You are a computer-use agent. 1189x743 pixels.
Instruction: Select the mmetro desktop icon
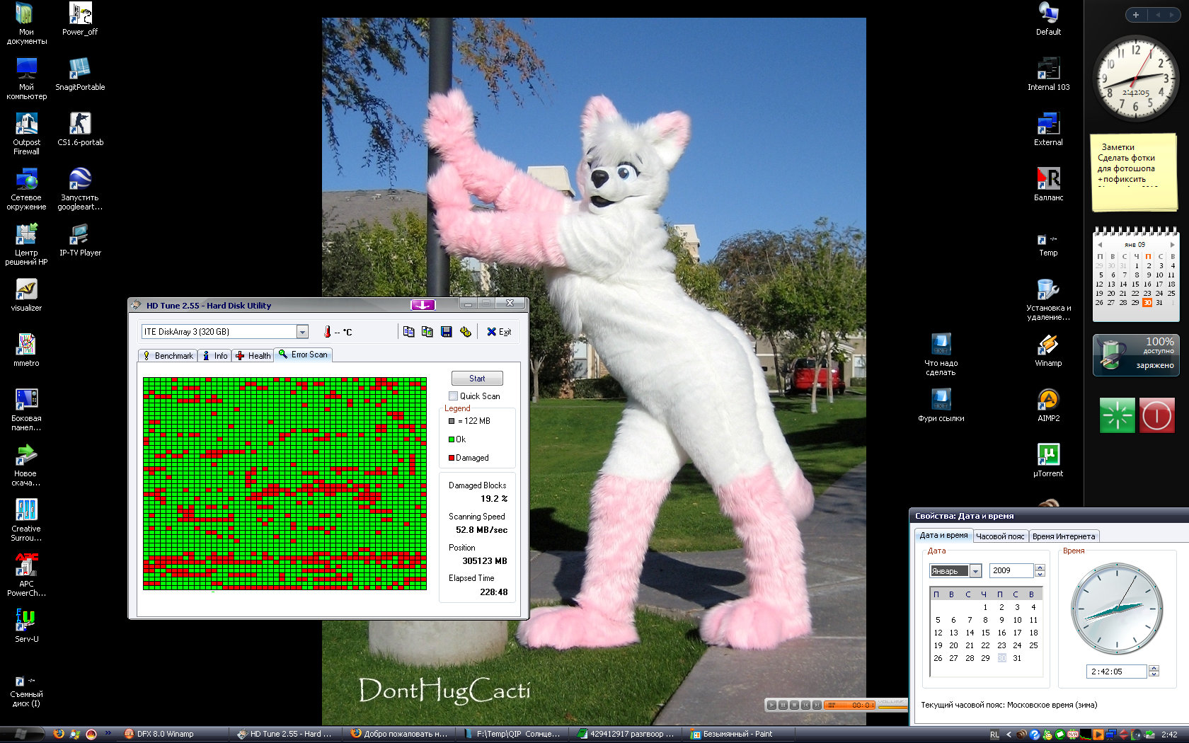26,350
